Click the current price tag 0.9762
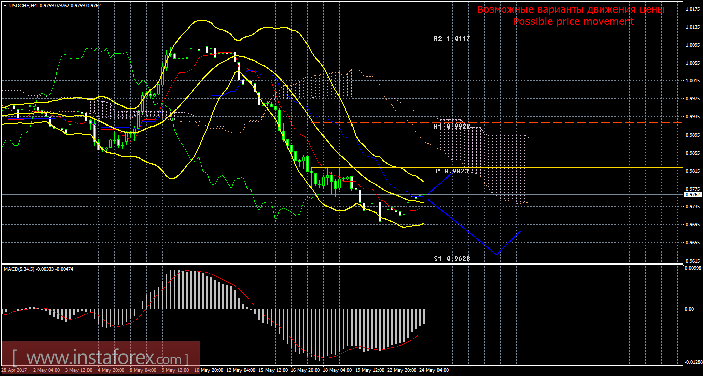Viewport: 703px width, 376px height. coord(692,194)
